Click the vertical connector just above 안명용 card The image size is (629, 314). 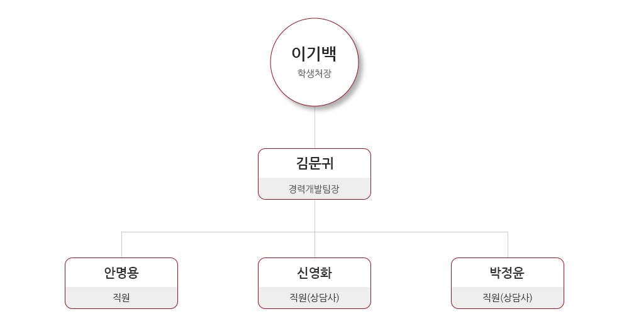click(x=121, y=246)
